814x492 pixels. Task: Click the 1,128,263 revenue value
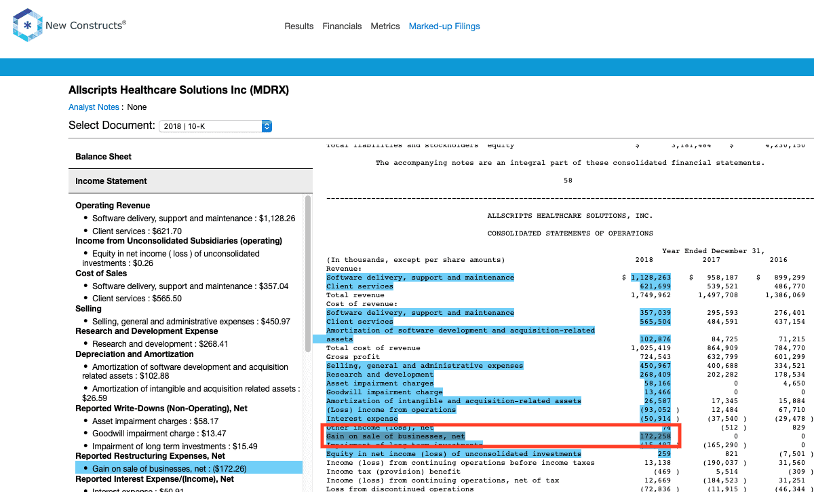(651, 278)
